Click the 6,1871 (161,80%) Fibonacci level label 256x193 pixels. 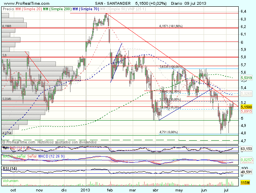click(171, 26)
